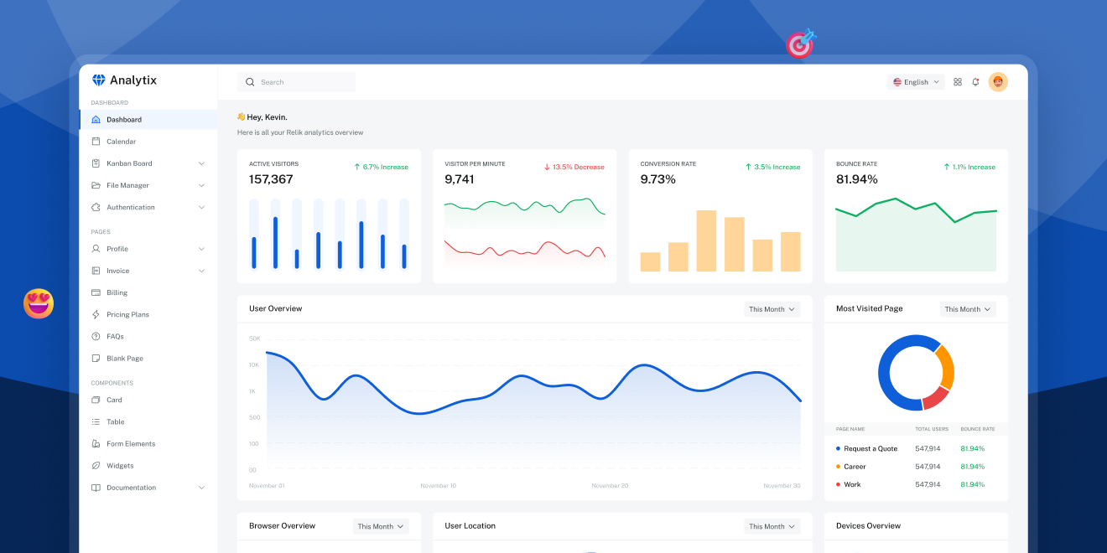Viewport: 1107px width, 553px height.
Task: Open the apps grid icon in header
Action: pos(958,82)
